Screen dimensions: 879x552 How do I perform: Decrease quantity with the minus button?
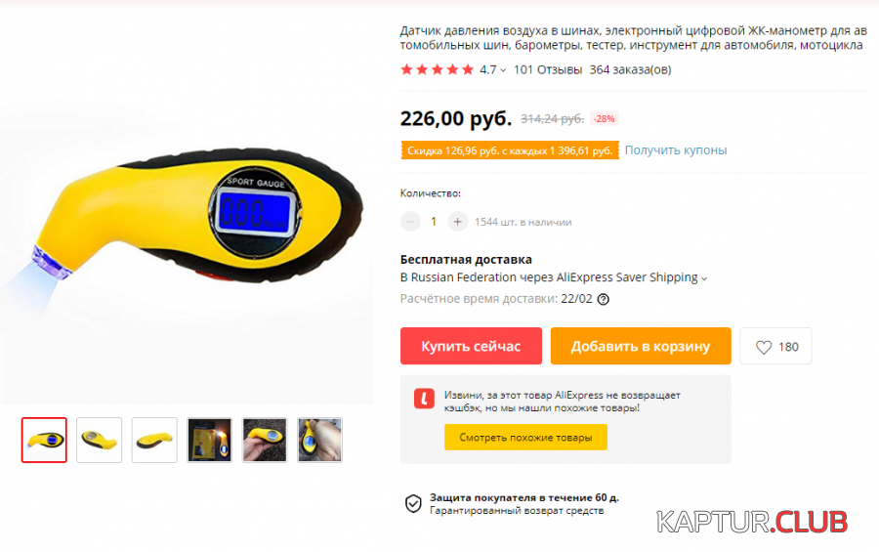(x=410, y=222)
